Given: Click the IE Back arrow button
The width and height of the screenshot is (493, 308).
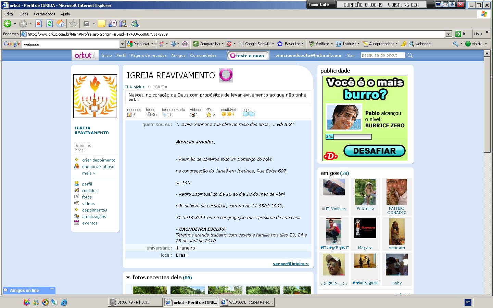Looking at the screenshot, I should pos(8,24).
